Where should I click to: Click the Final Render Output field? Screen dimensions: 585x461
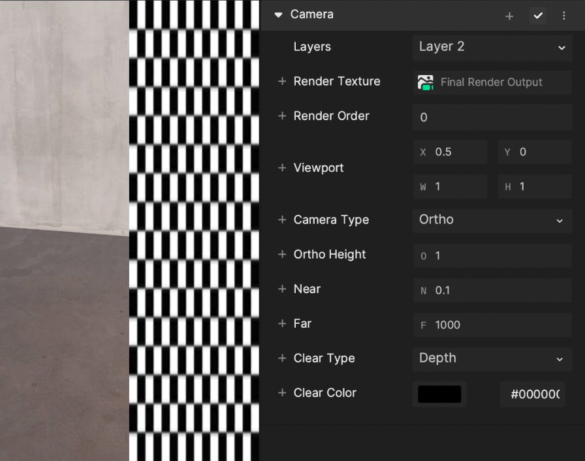pyautogui.click(x=492, y=82)
